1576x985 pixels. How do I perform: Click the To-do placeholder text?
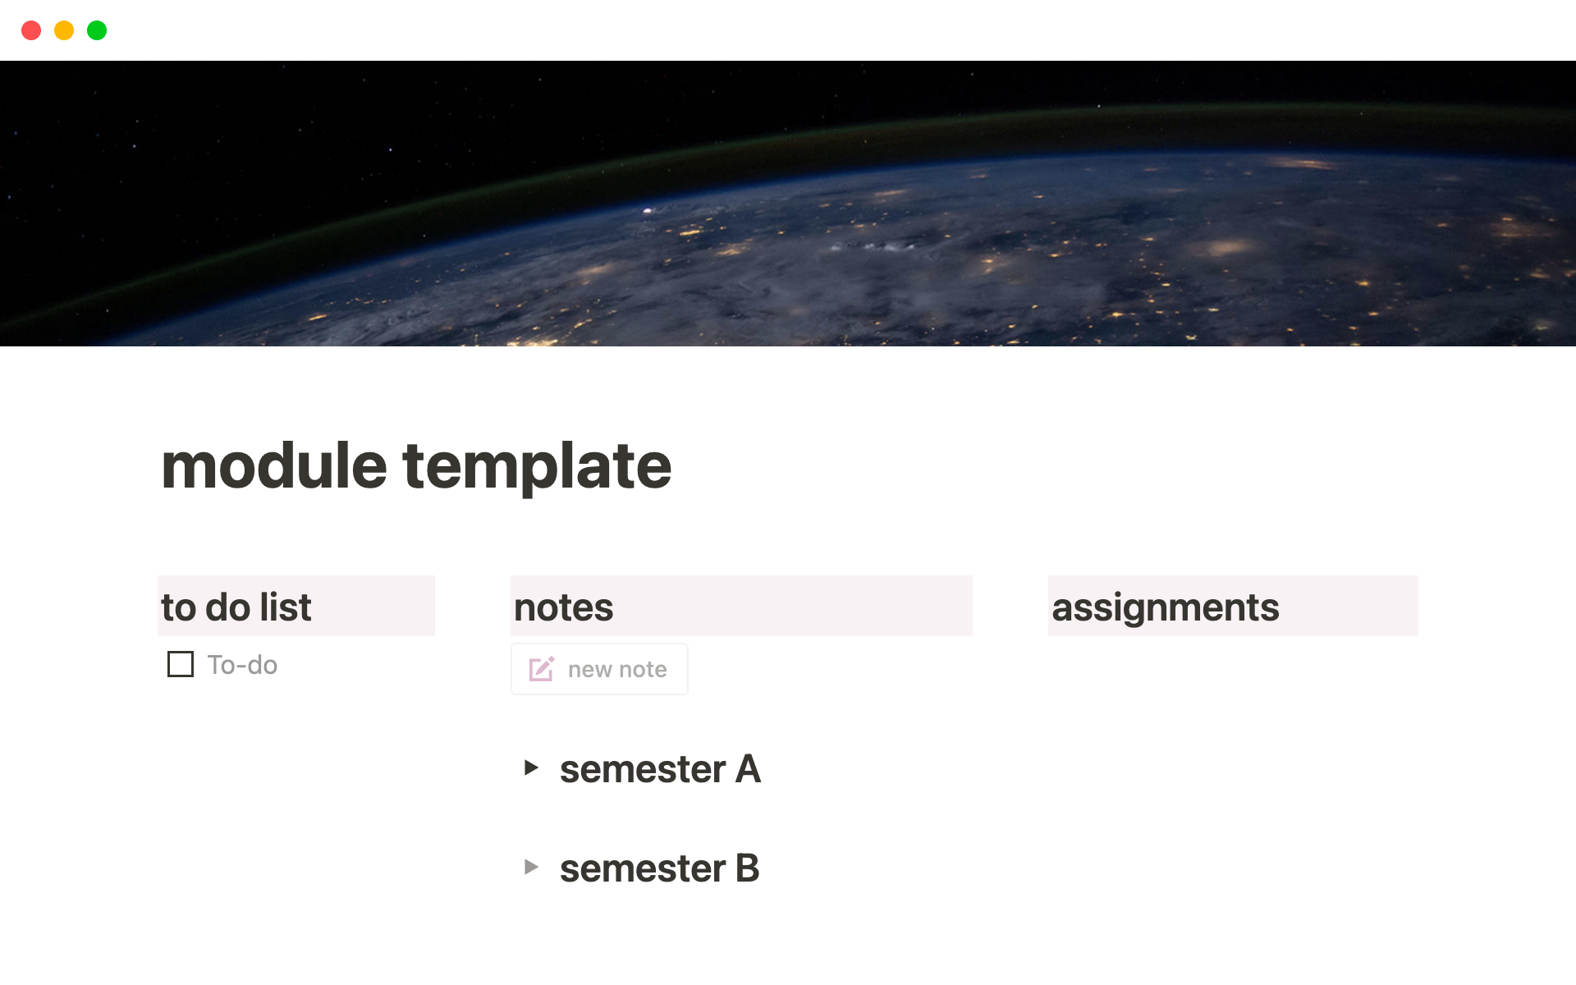point(242,665)
